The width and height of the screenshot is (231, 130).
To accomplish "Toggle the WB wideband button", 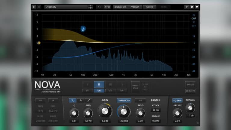I will coord(140,101).
